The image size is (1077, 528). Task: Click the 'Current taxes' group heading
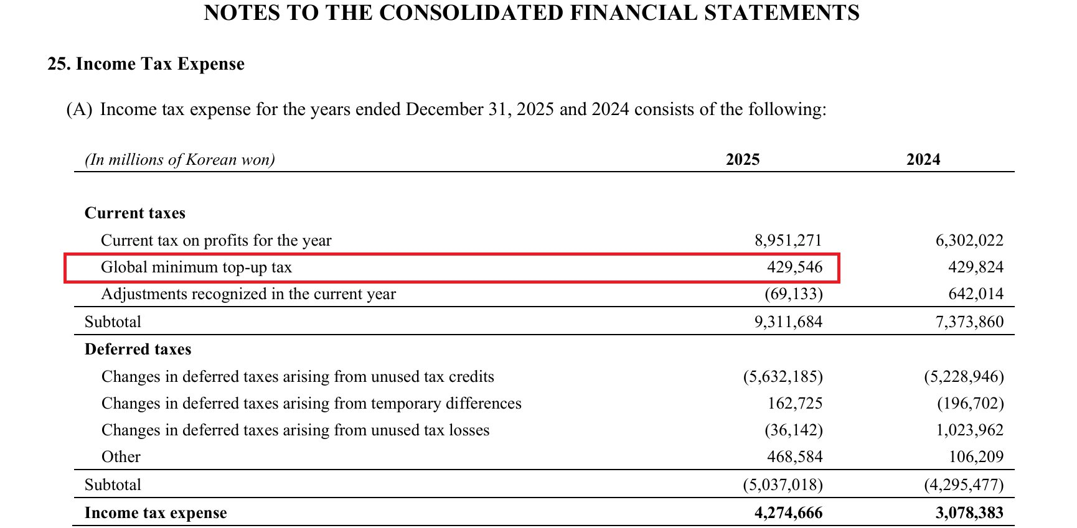click(135, 213)
